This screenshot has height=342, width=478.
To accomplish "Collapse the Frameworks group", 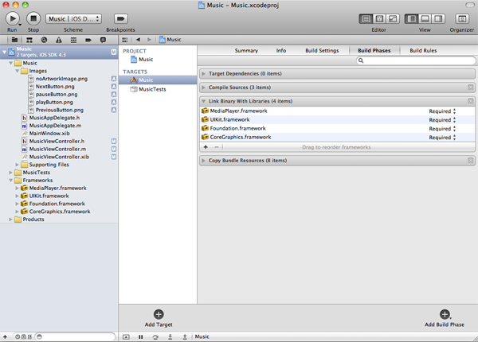I will [11, 180].
